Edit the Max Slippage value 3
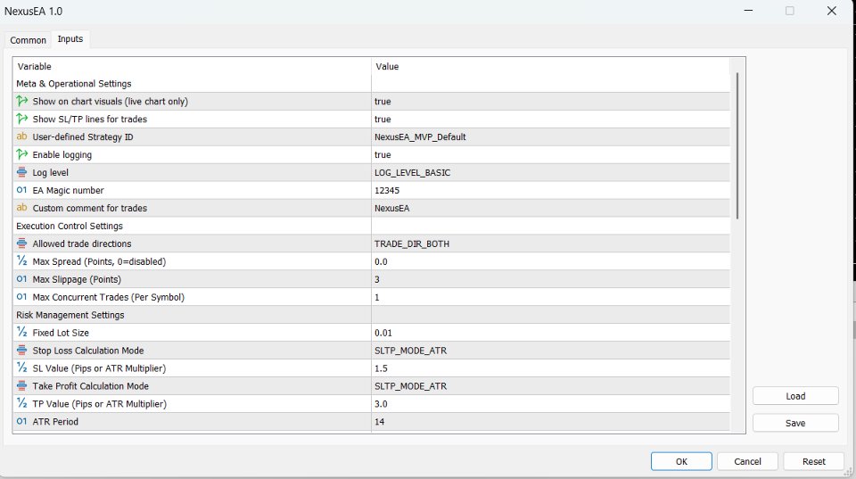This screenshot has width=856, height=479. point(550,279)
